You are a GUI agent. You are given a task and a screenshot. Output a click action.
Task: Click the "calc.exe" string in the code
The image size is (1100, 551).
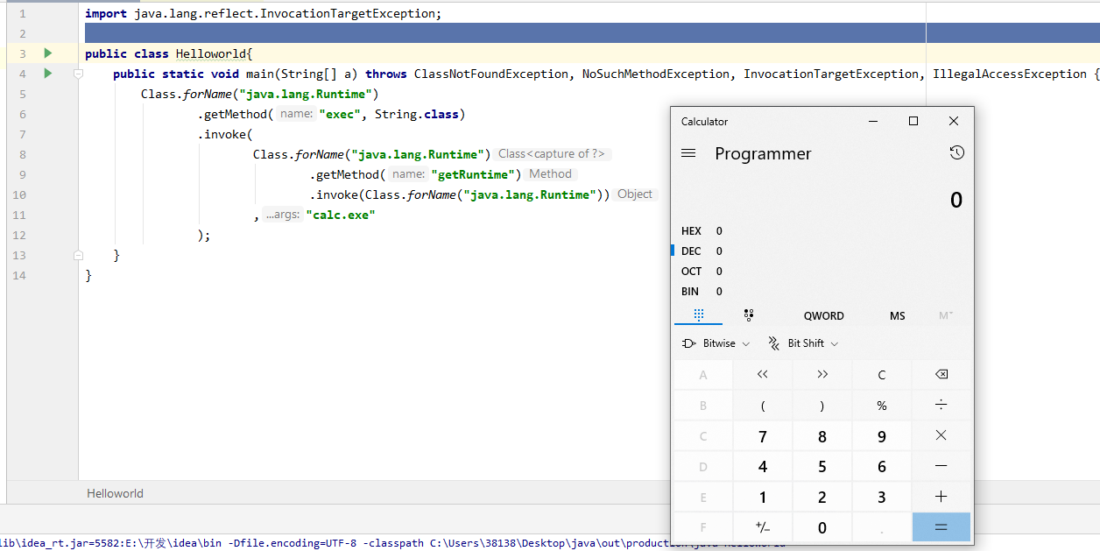click(x=340, y=215)
